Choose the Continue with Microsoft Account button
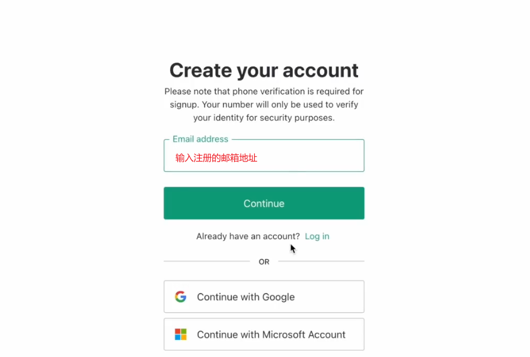 point(264,335)
